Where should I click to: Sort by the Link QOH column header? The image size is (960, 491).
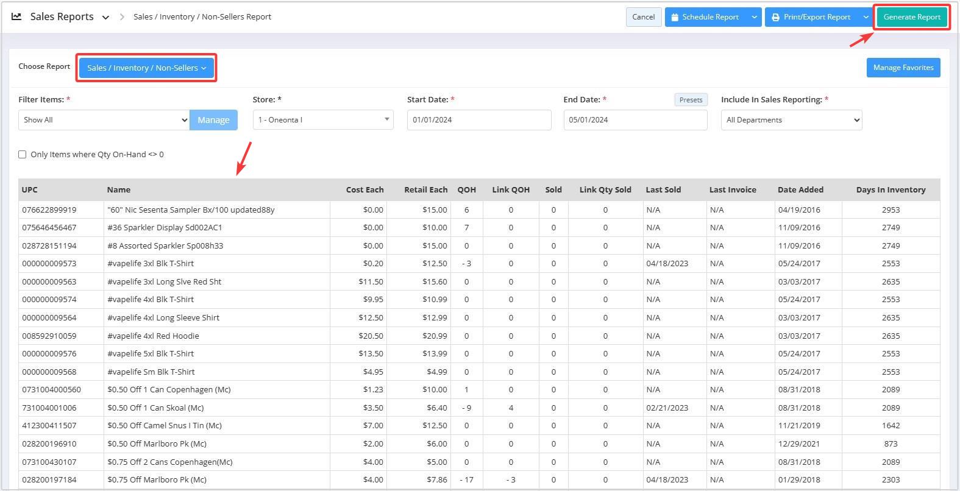pos(511,190)
